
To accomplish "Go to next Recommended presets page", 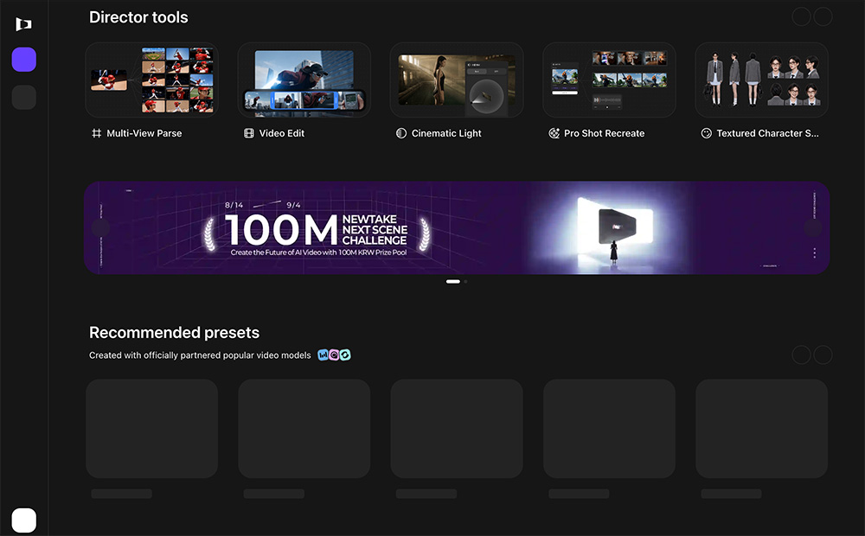I will coord(823,354).
